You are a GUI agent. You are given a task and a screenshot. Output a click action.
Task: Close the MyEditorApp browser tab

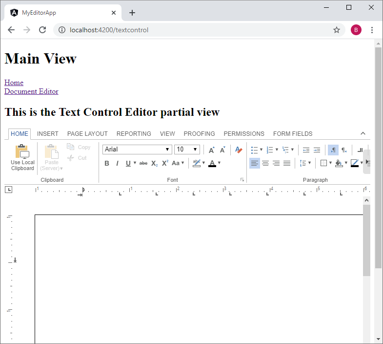coord(114,13)
